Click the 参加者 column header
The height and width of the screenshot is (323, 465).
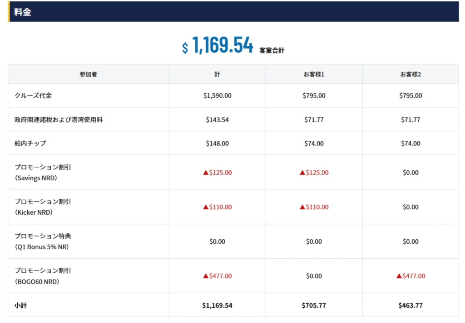(88, 74)
